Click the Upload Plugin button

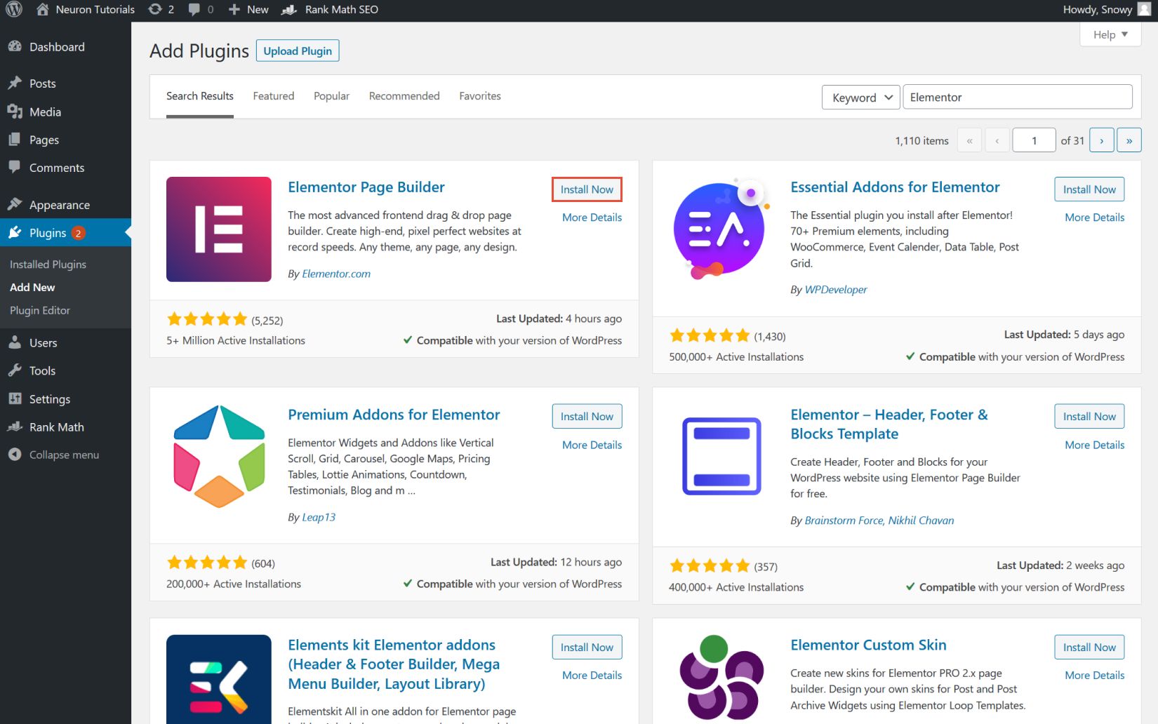coord(297,50)
